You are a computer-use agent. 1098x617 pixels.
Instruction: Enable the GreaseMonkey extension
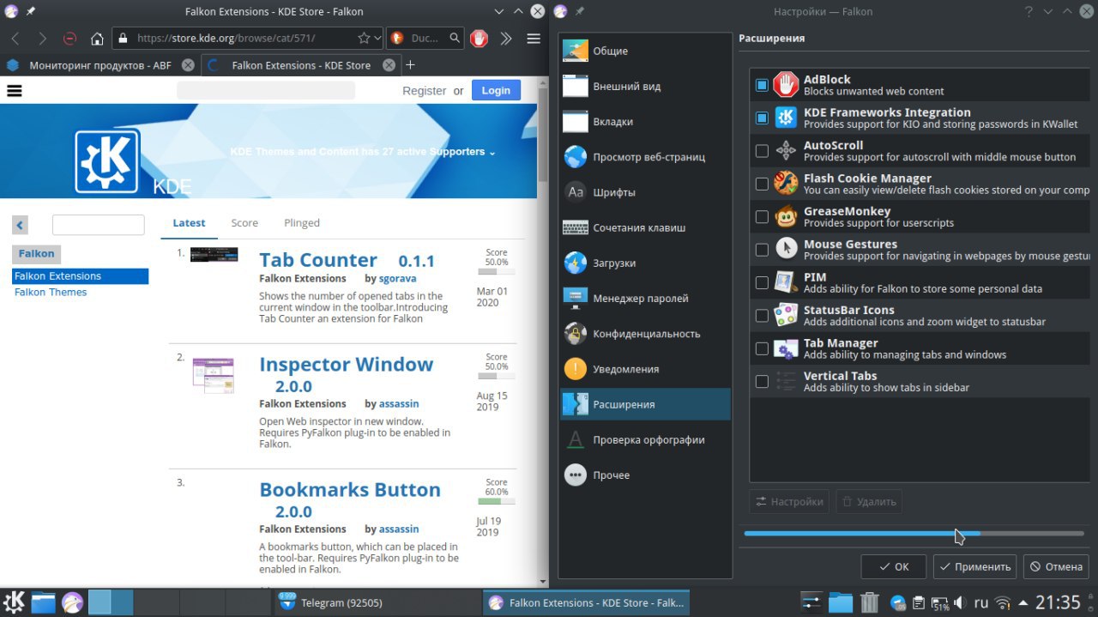[762, 217]
